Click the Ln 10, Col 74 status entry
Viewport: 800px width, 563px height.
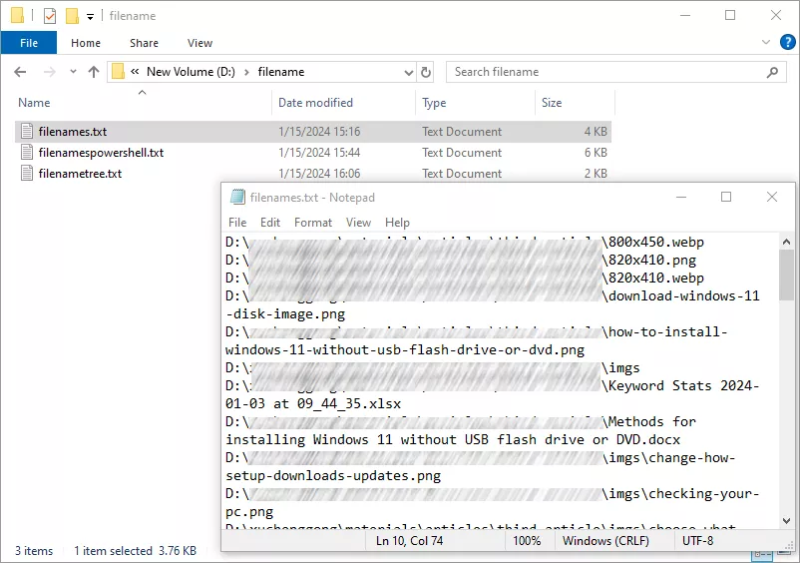point(409,541)
